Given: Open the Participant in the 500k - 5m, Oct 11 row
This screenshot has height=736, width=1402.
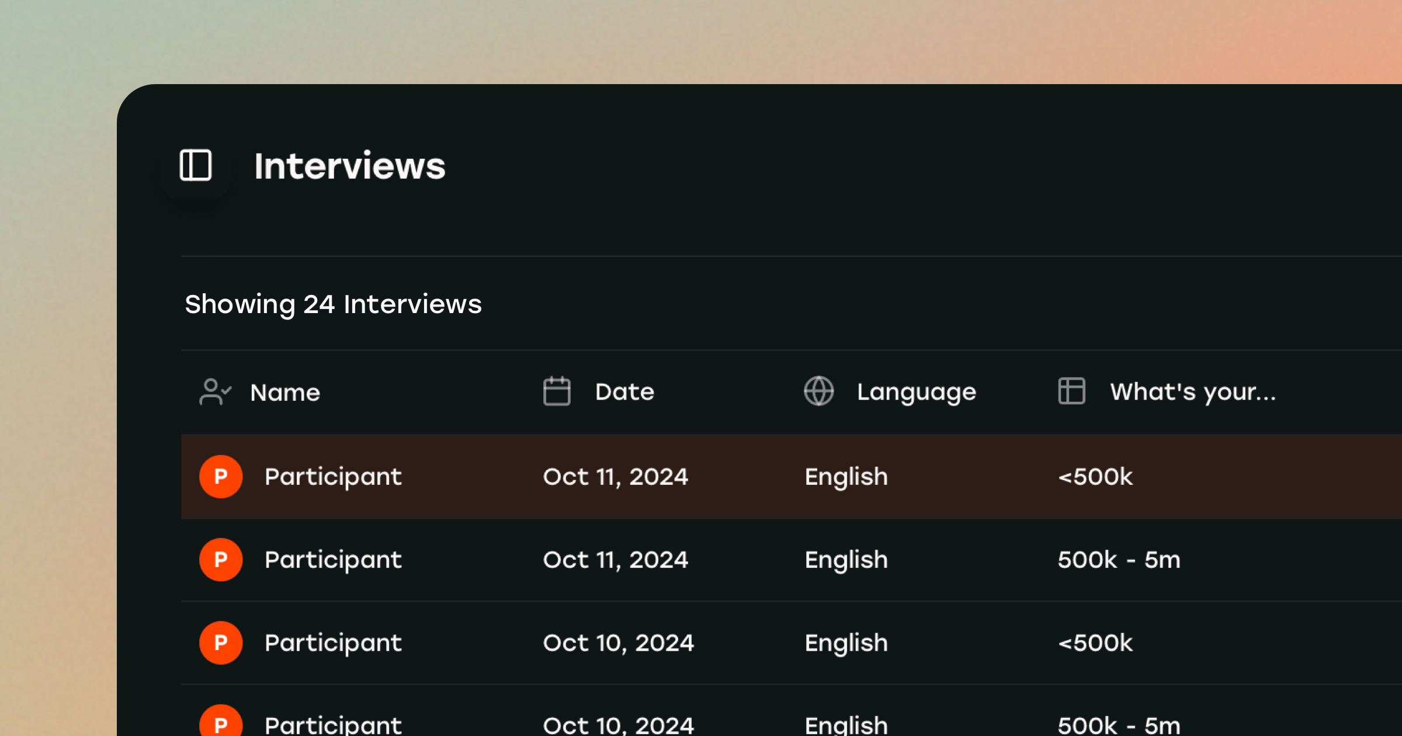Looking at the screenshot, I should (333, 560).
